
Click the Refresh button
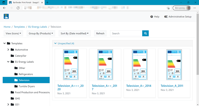tap(100, 33)
